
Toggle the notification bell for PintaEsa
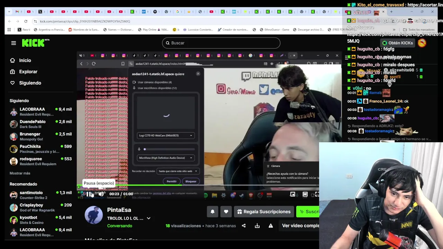(213, 212)
